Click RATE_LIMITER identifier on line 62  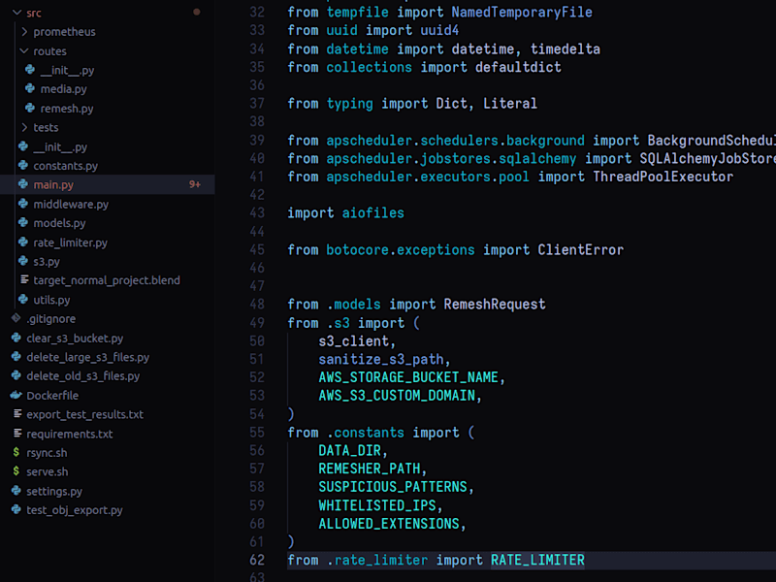click(x=537, y=561)
